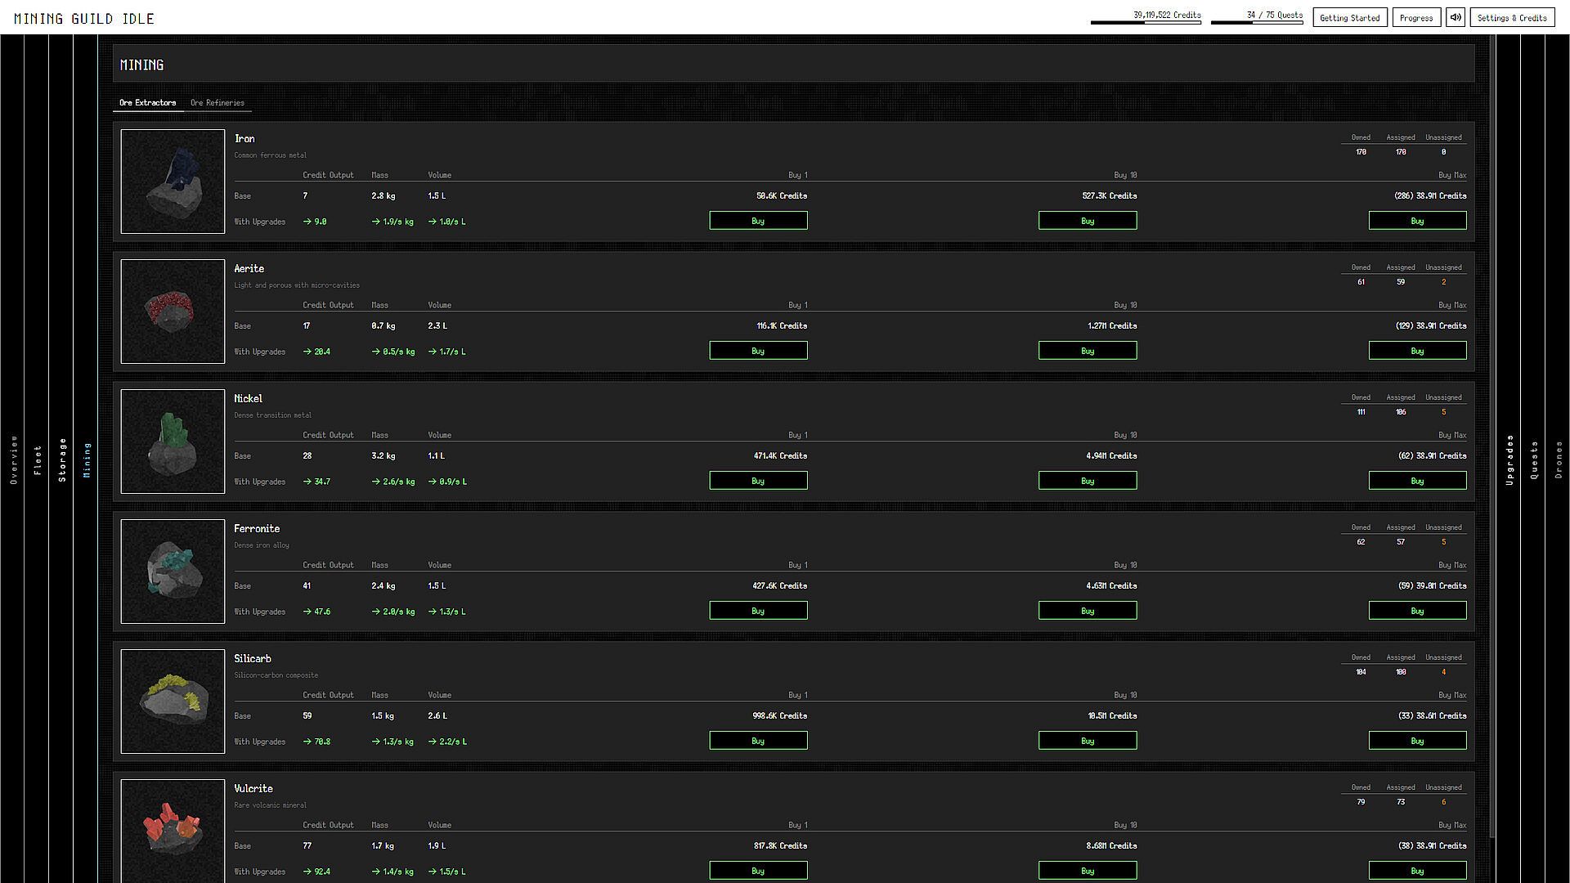Image resolution: width=1570 pixels, height=883 pixels.
Task: Click the page vertical scrollbar
Action: (1492, 437)
